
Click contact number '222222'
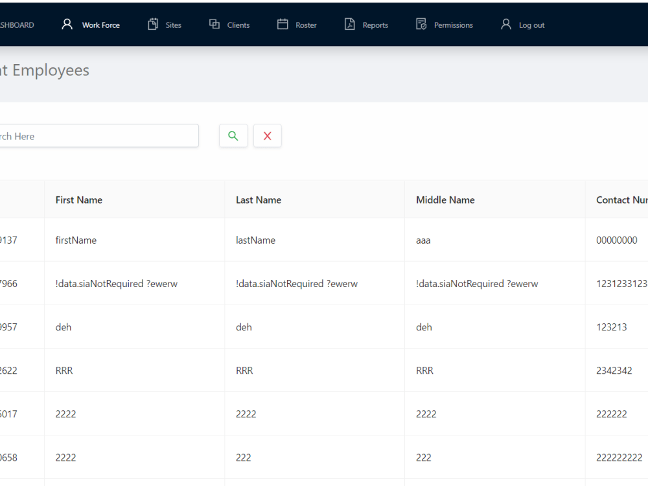pos(611,413)
